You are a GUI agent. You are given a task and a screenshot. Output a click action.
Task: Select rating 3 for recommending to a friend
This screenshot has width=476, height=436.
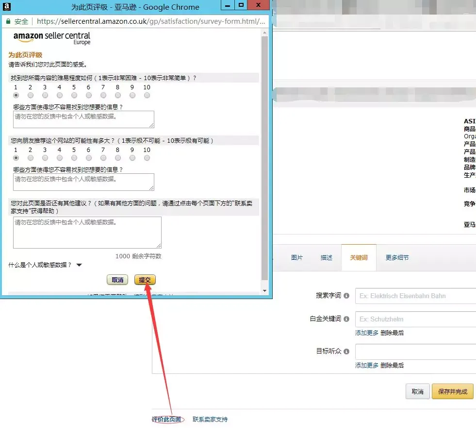click(x=45, y=158)
